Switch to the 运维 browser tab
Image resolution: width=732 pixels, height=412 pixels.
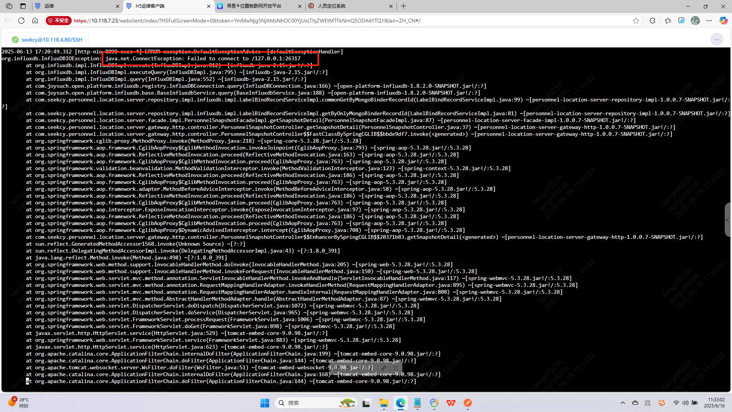point(75,6)
